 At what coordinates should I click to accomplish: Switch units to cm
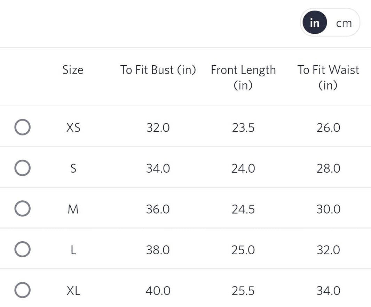[344, 23]
